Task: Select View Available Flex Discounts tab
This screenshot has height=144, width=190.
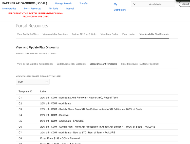Action: [154, 34]
